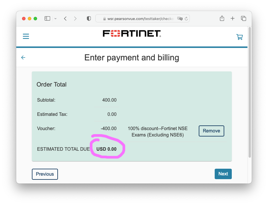Open a new browser tab

(232, 19)
